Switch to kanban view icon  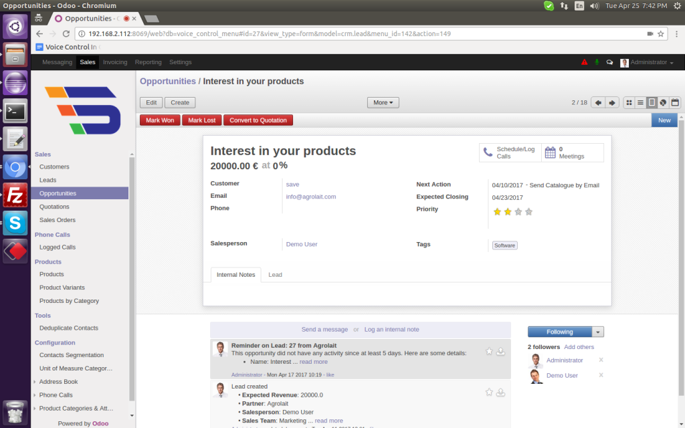click(x=629, y=102)
